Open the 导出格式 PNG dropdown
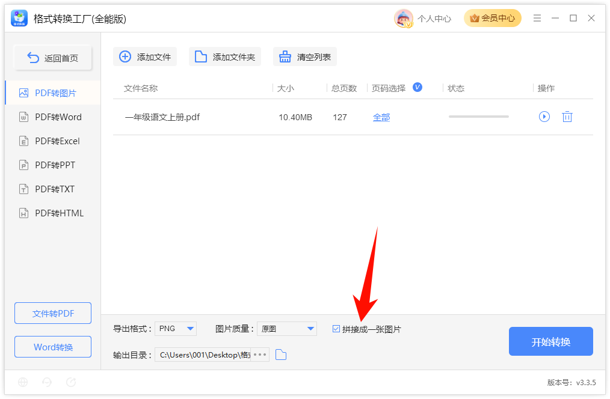Viewport: 610px width, 399px height. pos(176,329)
